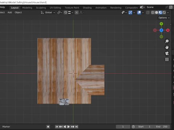Jump to the previous keyframe
The image size is (174, 130).
coord(61,127)
